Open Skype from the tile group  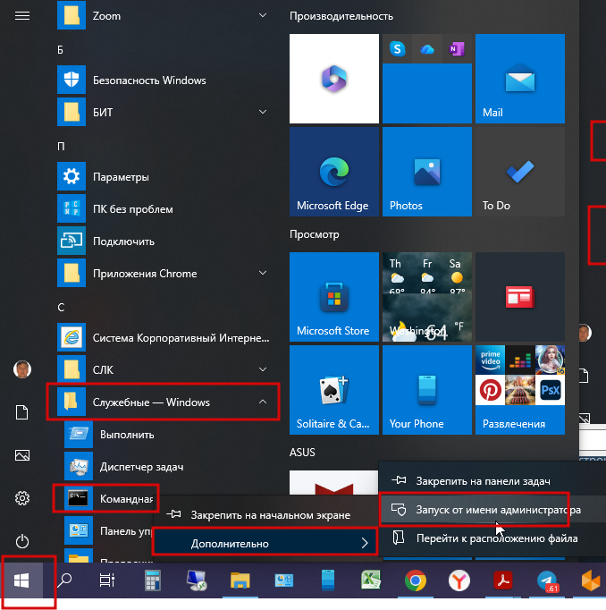point(397,49)
